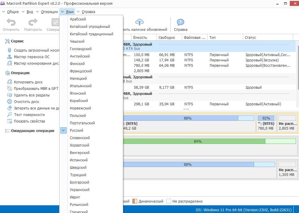Click the green 84% partition usage bar
Screen dimensions: 299x213
(x=209, y=141)
